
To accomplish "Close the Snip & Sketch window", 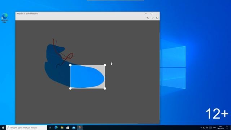I will (157, 14).
